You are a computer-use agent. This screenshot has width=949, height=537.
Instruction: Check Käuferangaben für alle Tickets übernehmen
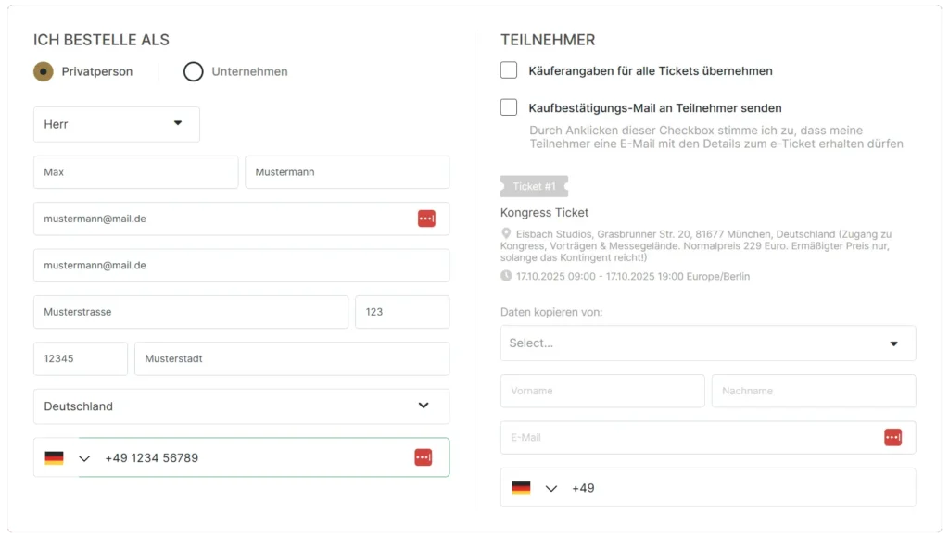pyautogui.click(x=509, y=70)
